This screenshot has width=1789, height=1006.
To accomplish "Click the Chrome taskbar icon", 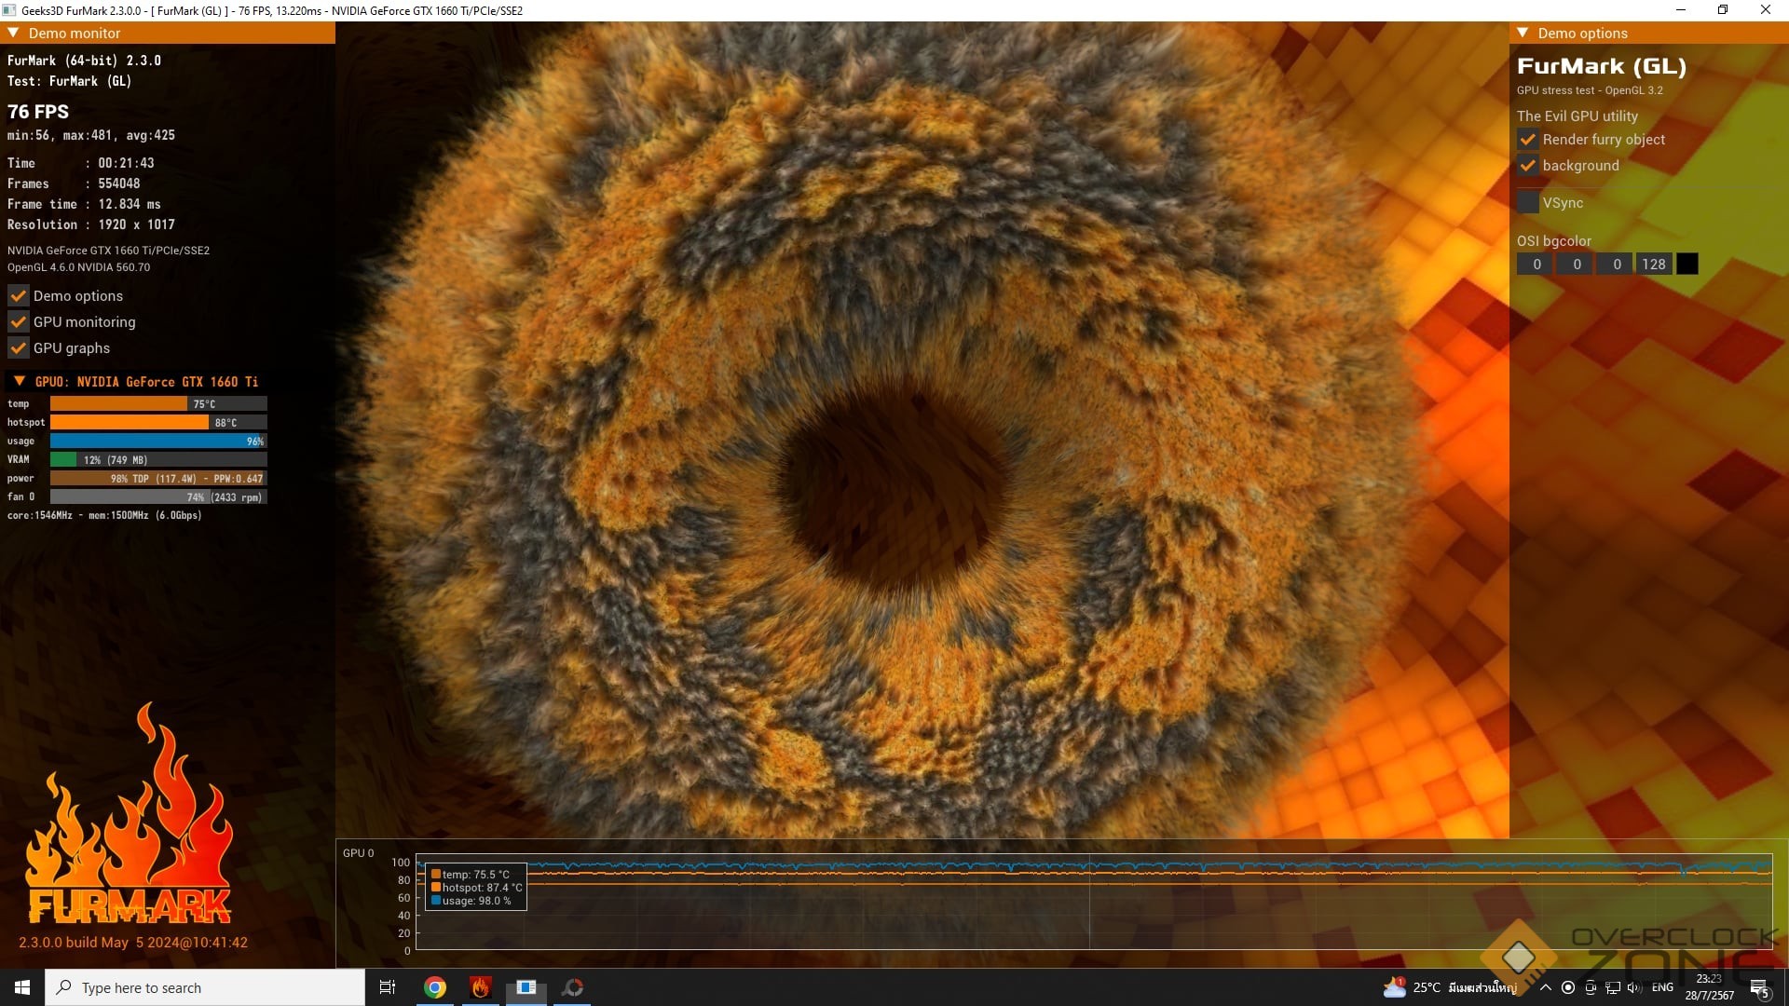I will [x=435, y=987].
